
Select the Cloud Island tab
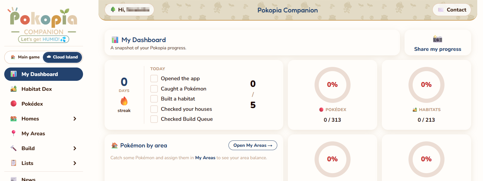(x=62, y=57)
